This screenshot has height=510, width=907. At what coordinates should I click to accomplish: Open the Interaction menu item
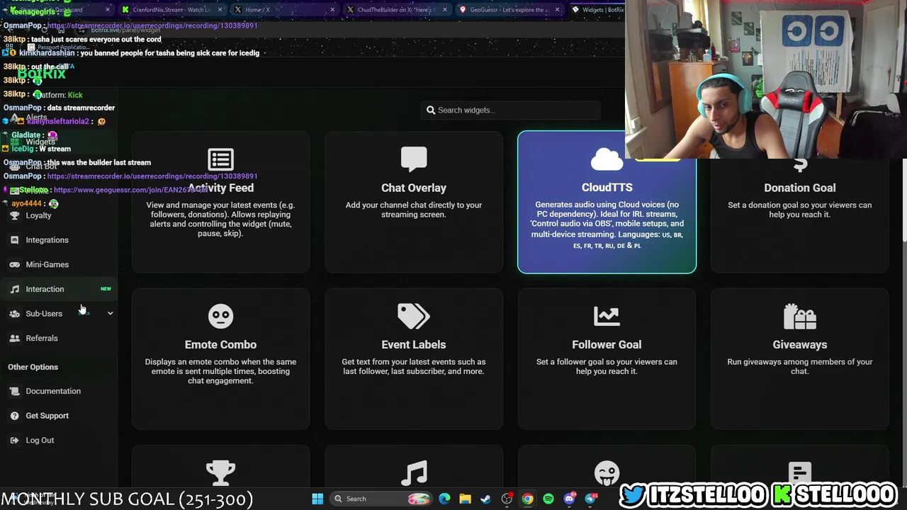click(45, 289)
